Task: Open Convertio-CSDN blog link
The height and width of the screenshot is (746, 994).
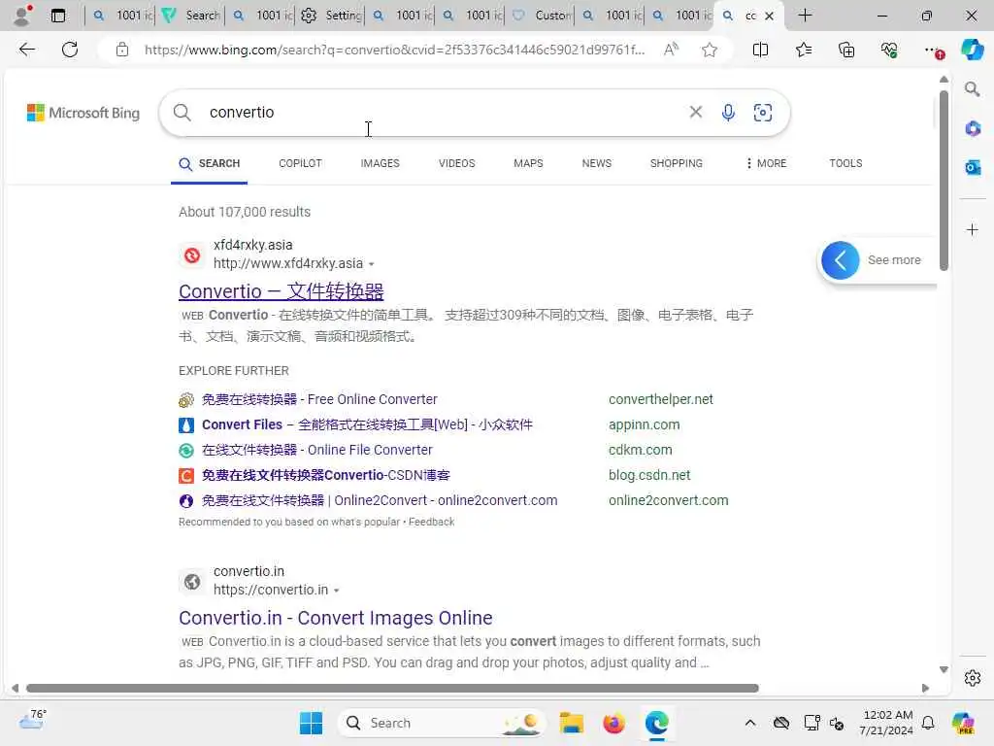Action: (x=326, y=475)
